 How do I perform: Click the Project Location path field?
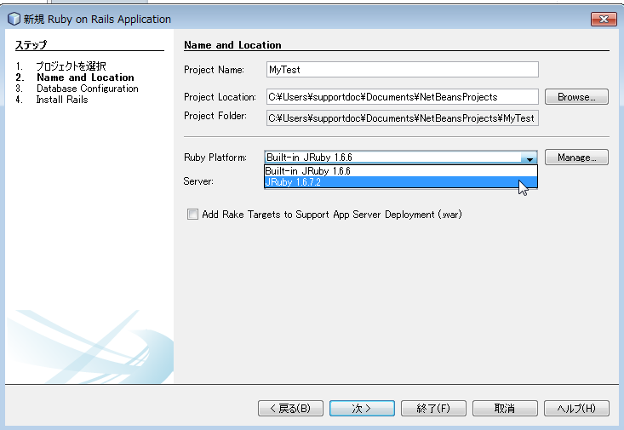point(403,97)
